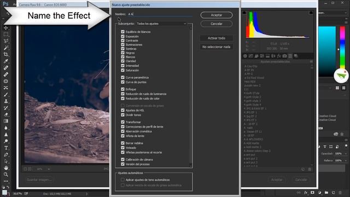Open the Camera Calibration camera icon tab
Viewport: 350px width, 197px height.
coord(284,56)
